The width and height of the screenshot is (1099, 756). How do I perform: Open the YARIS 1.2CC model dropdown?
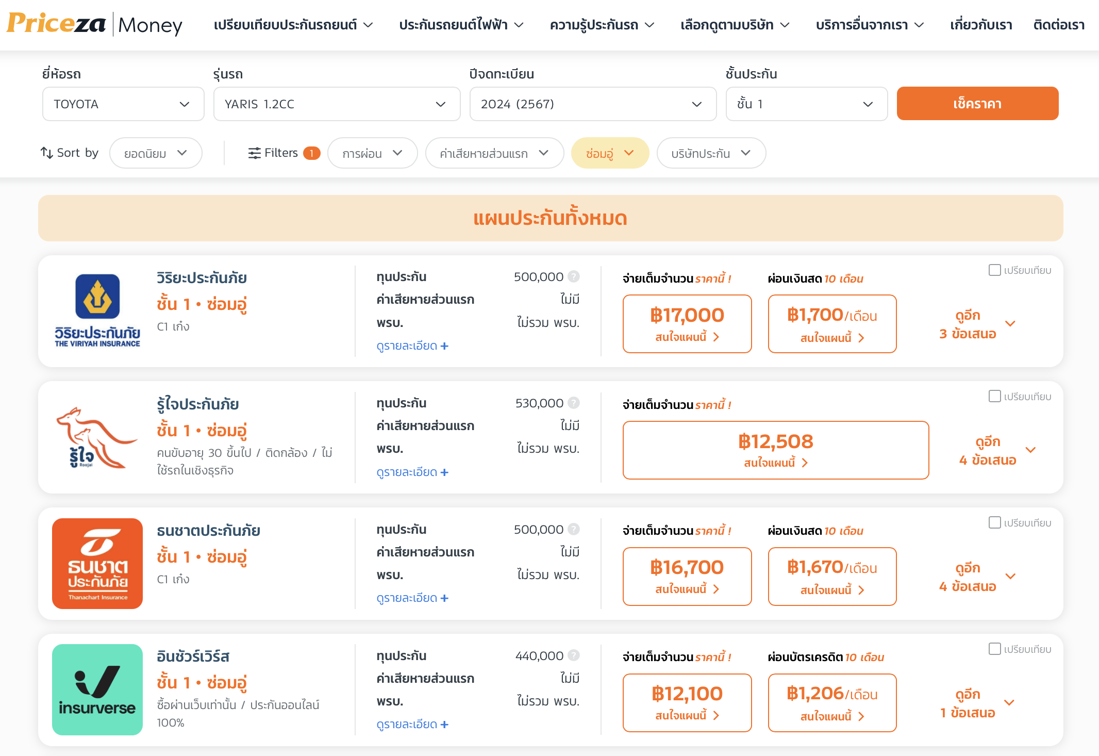(x=337, y=104)
